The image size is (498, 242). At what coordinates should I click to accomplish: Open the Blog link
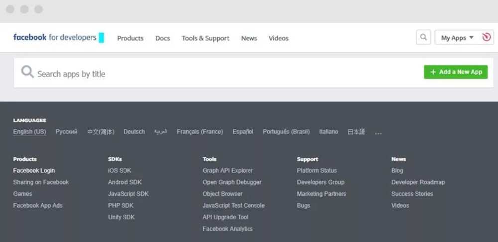coord(397,170)
